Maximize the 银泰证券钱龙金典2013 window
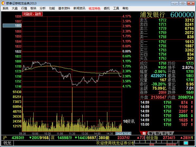Screen dimensions: 196x147 (183, 3)
